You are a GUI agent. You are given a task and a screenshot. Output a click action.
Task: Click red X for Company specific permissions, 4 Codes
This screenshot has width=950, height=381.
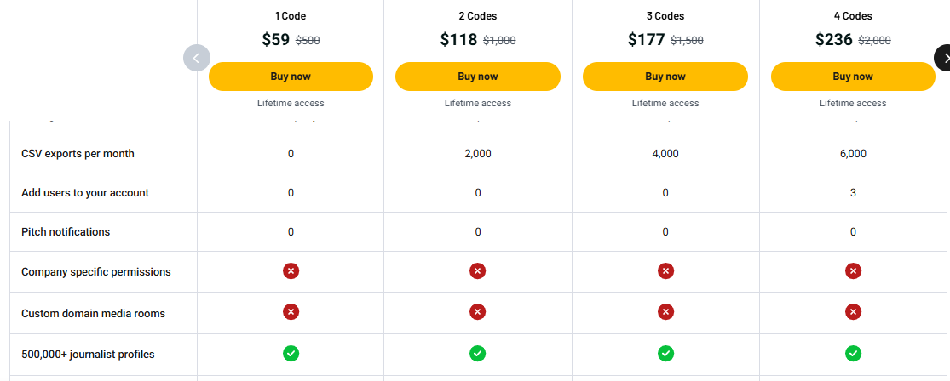pyautogui.click(x=853, y=271)
